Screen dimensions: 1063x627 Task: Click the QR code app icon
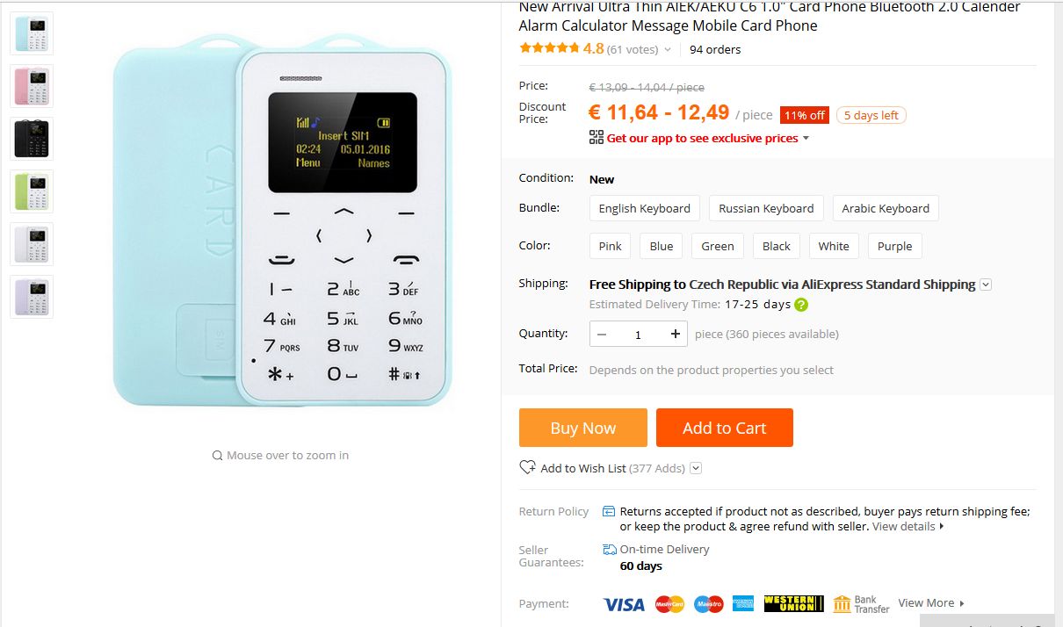click(x=597, y=137)
